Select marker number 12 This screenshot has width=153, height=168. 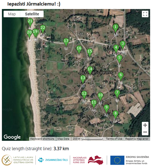[84, 94]
